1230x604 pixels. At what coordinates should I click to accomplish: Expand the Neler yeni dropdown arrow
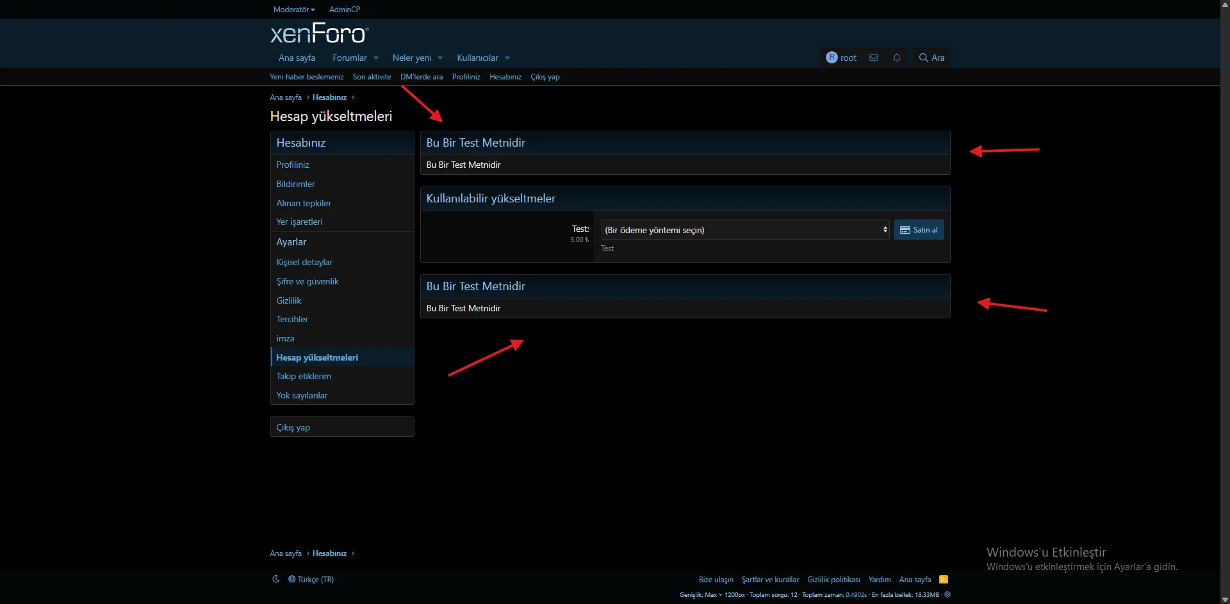(x=440, y=58)
